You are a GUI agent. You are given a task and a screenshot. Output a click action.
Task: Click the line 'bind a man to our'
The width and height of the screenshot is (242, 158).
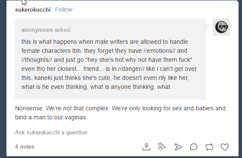tap(50, 117)
